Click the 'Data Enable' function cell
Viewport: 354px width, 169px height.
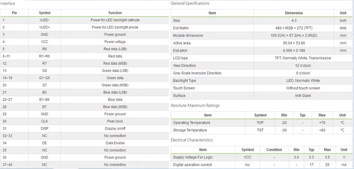[x=115, y=143]
